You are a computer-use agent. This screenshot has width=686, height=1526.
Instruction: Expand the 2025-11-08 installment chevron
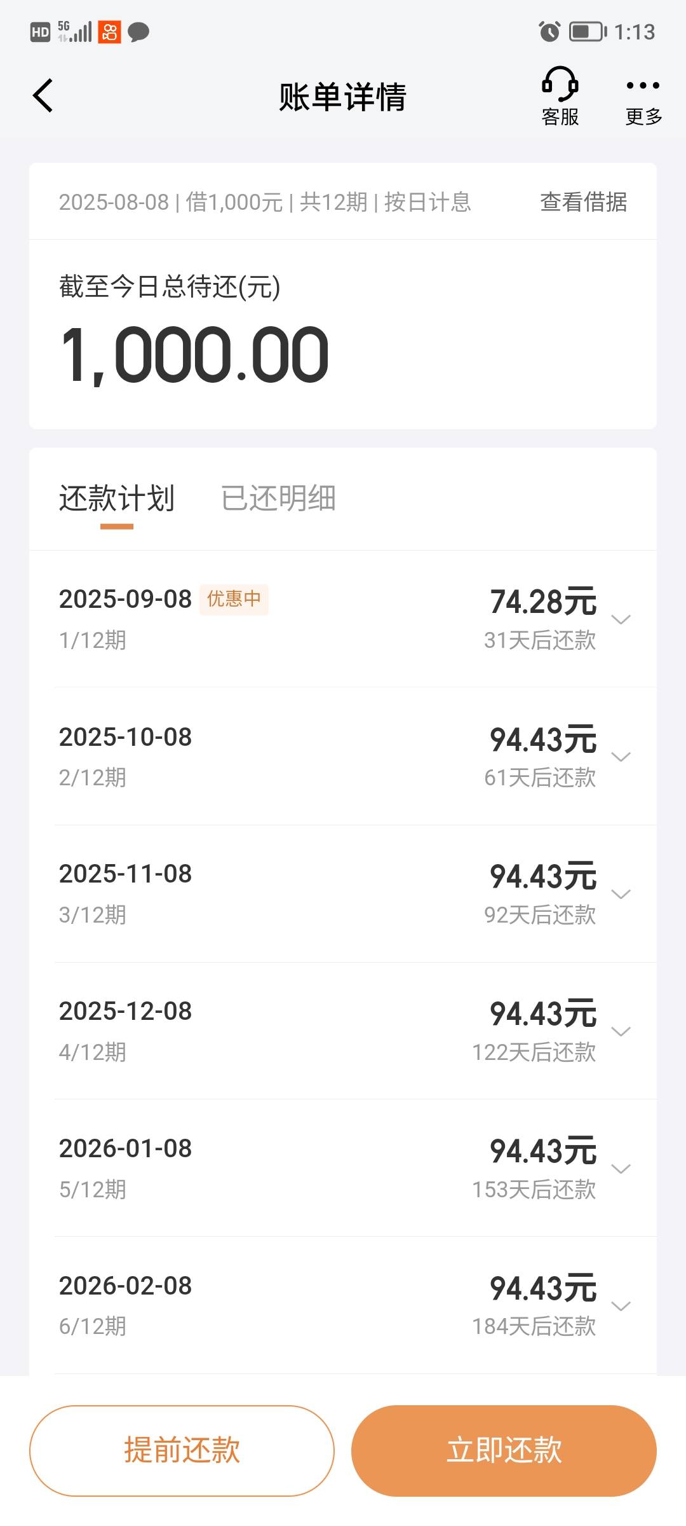(x=621, y=894)
